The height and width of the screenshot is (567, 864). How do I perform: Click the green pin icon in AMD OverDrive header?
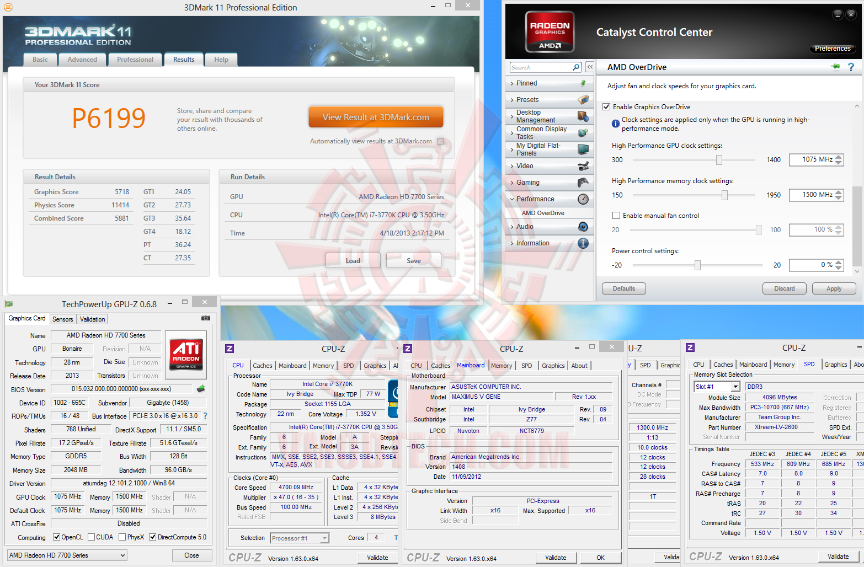(x=835, y=67)
